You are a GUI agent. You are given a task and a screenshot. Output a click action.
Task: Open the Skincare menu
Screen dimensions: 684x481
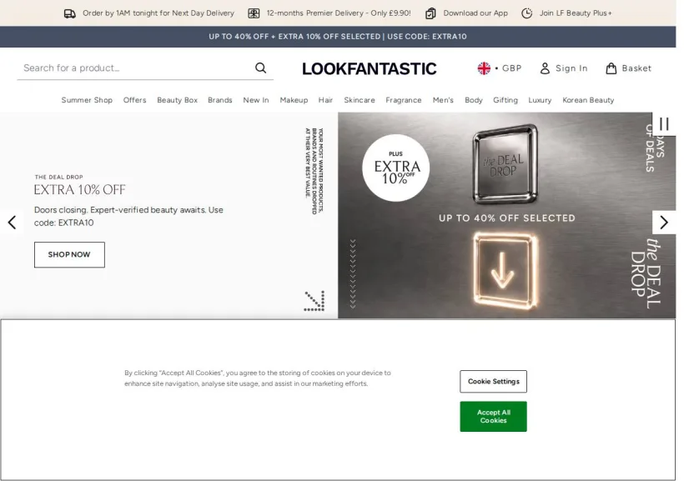pos(360,100)
